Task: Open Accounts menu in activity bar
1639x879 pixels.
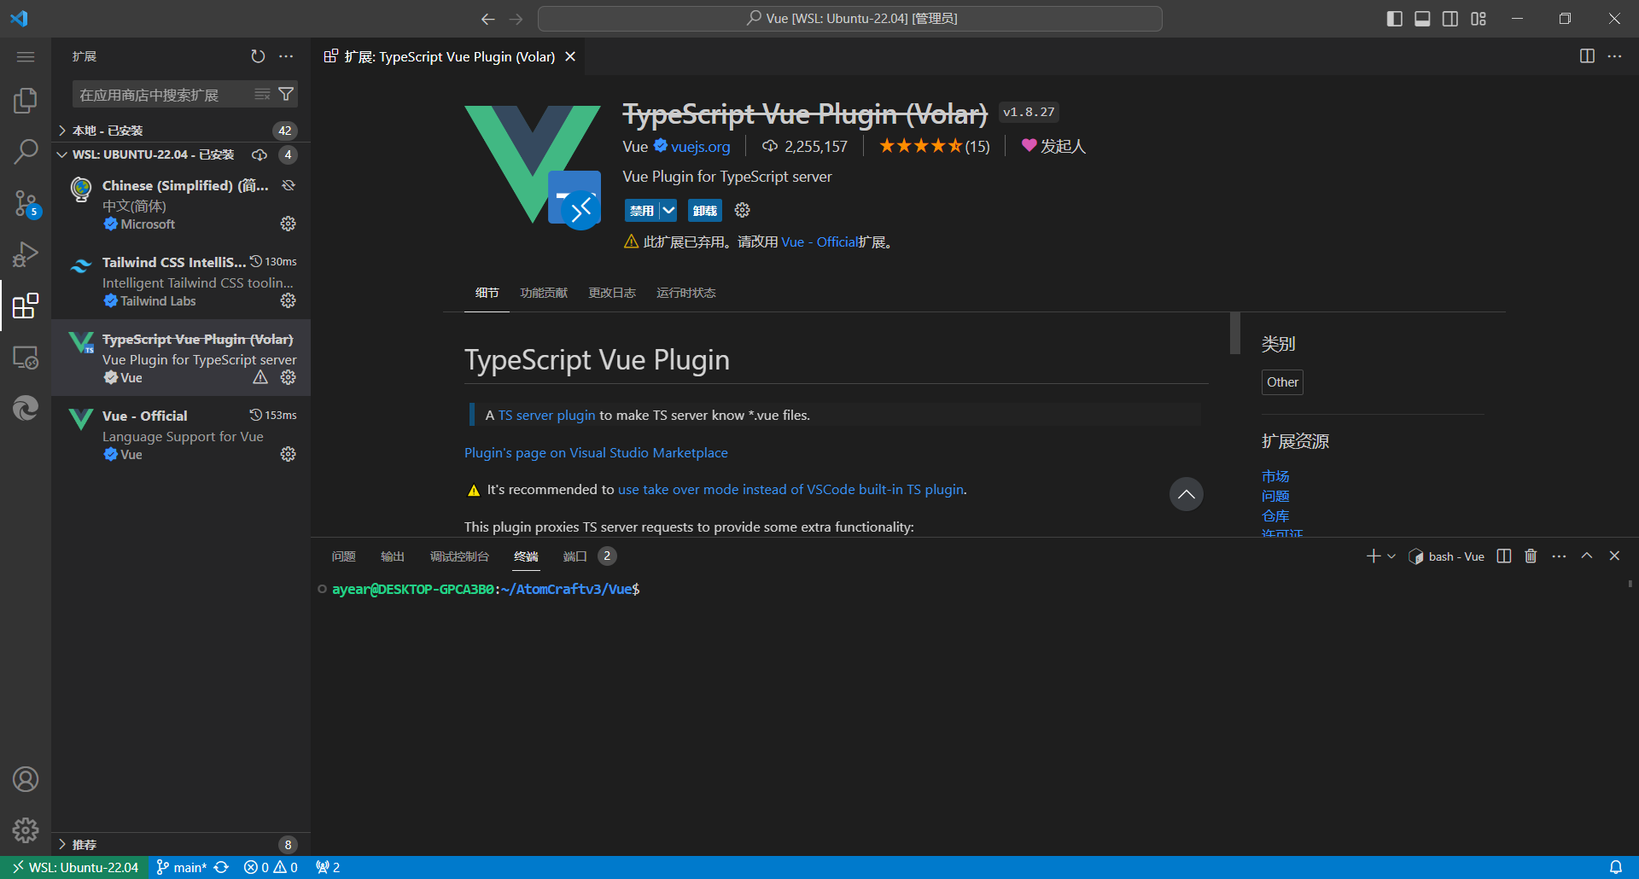Action: tap(26, 779)
